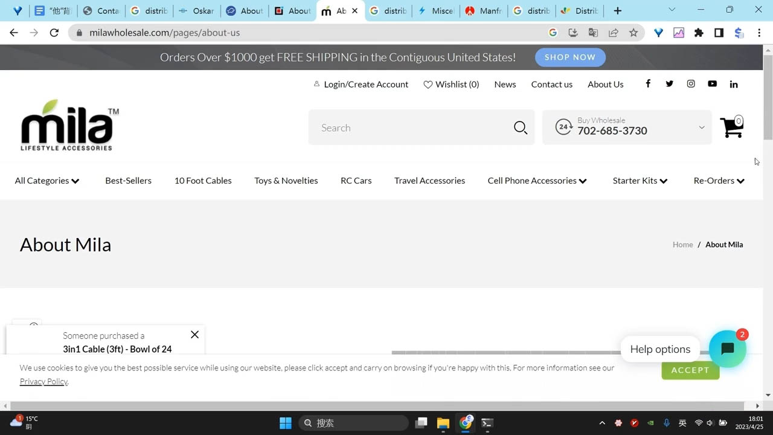Dismiss the recent purchase notification popup
773x435 pixels.
click(x=194, y=335)
